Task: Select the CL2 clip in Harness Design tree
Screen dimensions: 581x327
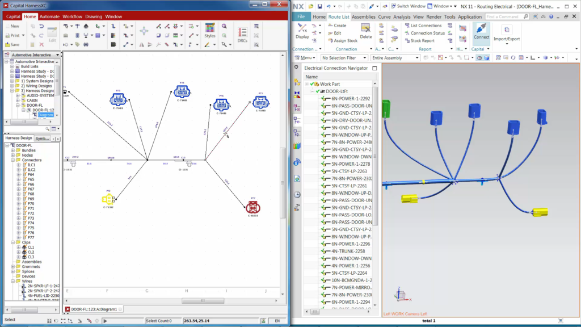Action: click(x=30, y=252)
